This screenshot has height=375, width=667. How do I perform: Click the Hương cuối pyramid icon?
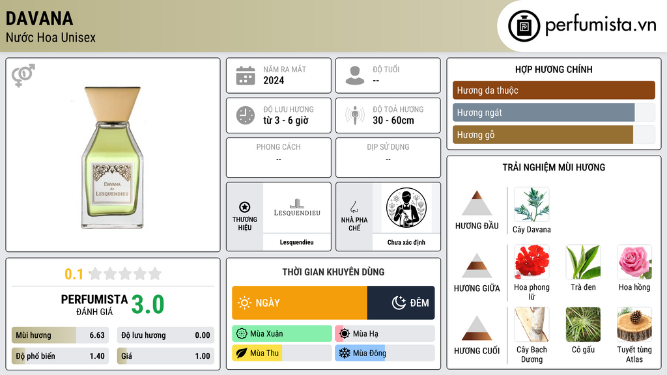(x=477, y=328)
